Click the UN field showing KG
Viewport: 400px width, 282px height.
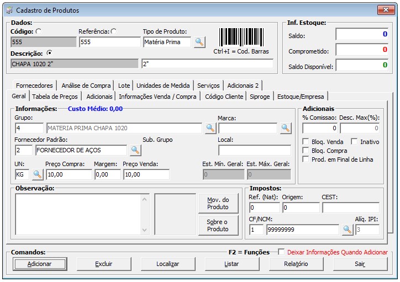[22, 174]
